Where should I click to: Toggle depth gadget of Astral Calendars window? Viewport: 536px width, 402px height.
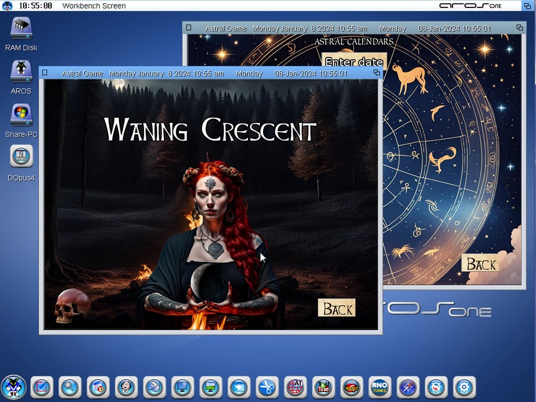520,28
